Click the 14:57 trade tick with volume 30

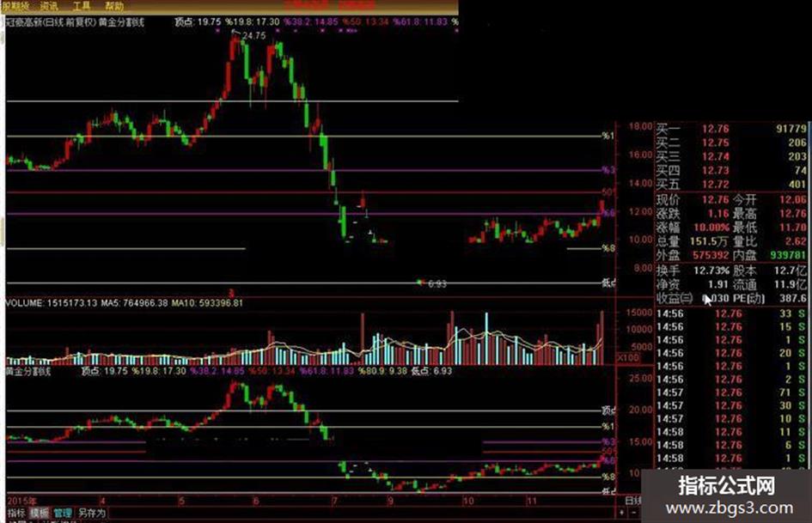click(x=730, y=405)
